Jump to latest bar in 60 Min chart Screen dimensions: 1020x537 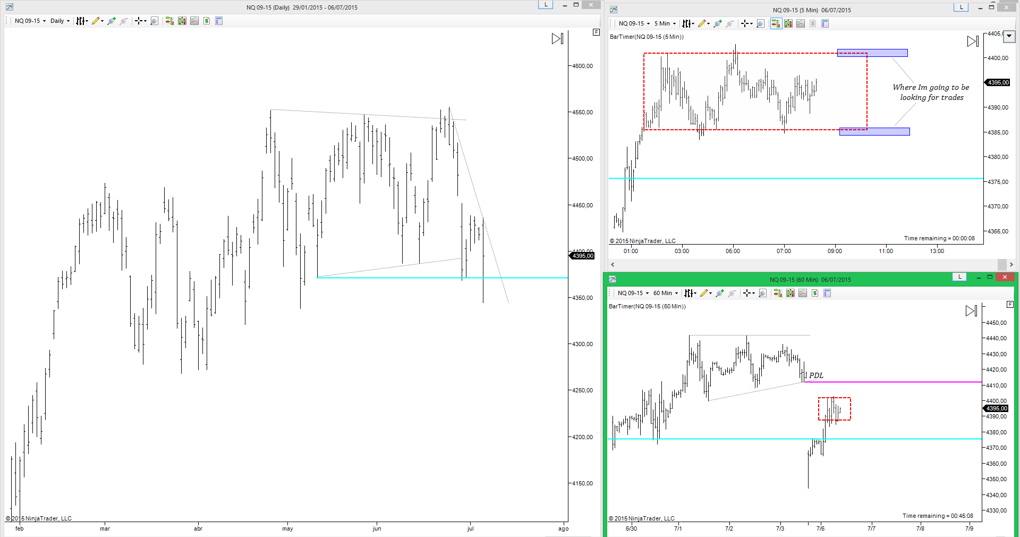(x=971, y=311)
